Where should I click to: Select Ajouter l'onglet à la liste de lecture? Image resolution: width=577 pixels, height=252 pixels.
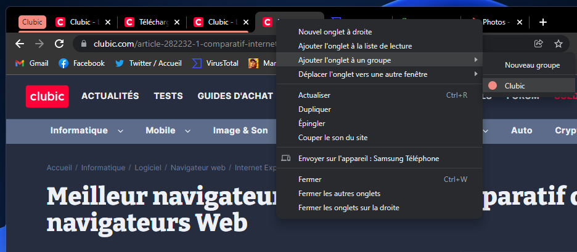pyautogui.click(x=379, y=46)
